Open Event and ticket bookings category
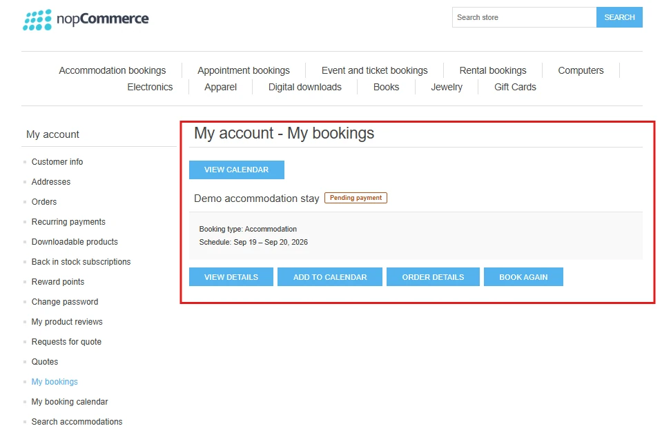The height and width of the screenshot is (446, 671). [x=374, y=70]
